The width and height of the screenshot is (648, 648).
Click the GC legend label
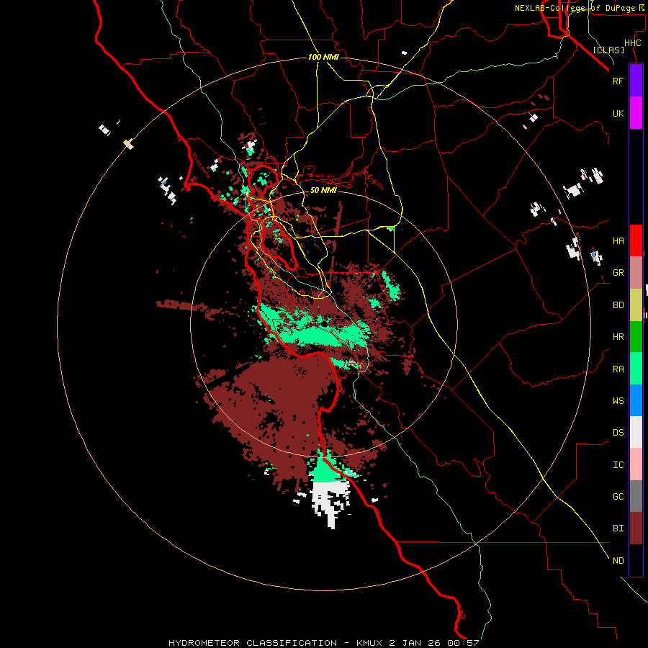618,497
